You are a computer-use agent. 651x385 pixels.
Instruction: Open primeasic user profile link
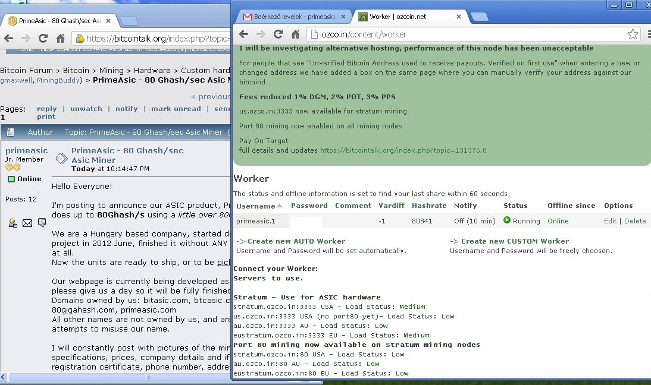[x=27, y=150]
